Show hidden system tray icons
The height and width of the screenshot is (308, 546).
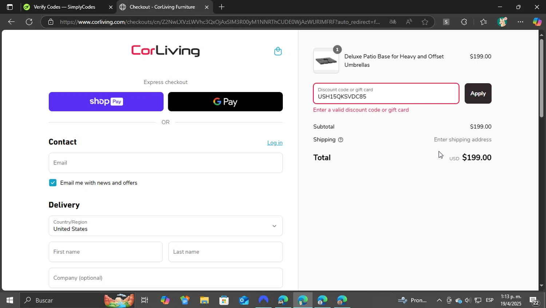439,300
